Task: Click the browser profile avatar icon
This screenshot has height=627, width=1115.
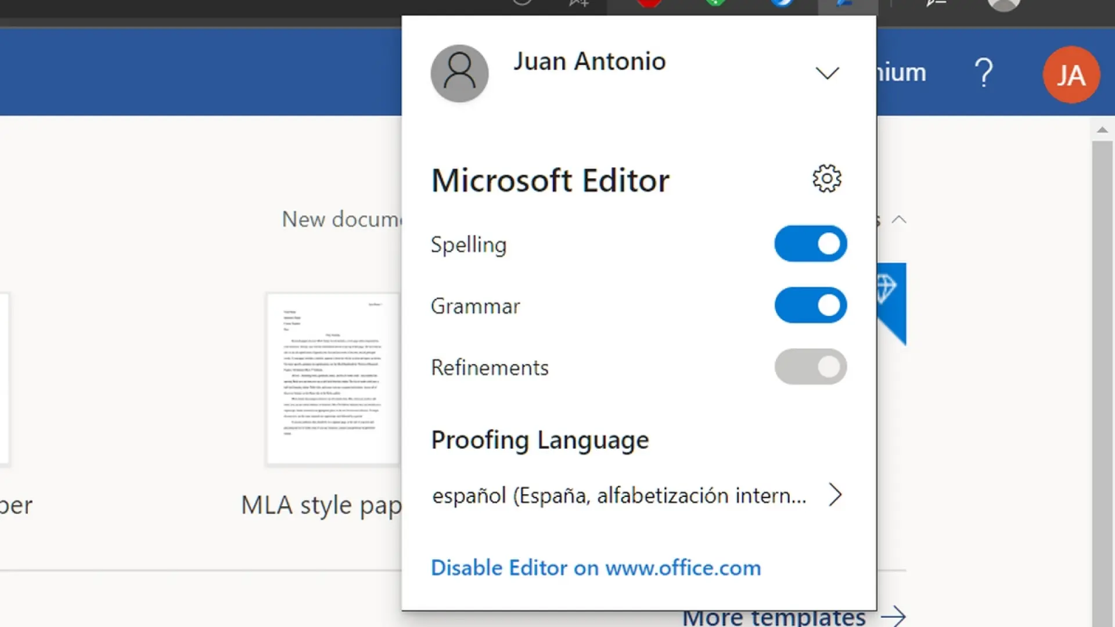Action: [x=1003, y=4]
